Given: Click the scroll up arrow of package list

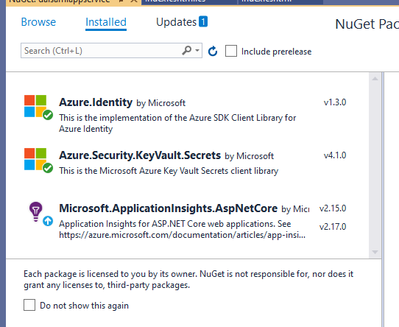Looking at the screenshot, I should [x=375, y=79].
